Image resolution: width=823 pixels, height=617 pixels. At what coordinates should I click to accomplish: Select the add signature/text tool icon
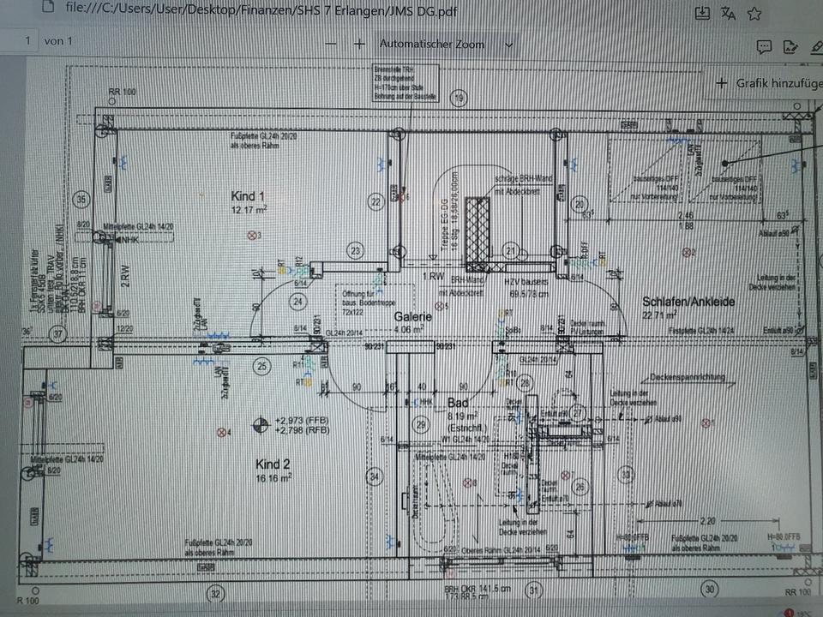(x=792, y=46)
